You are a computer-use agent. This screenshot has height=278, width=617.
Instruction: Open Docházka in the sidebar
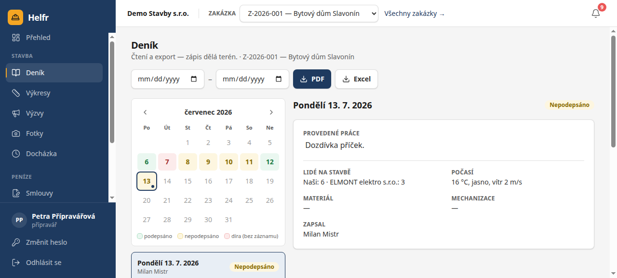(x=54, y=154)
